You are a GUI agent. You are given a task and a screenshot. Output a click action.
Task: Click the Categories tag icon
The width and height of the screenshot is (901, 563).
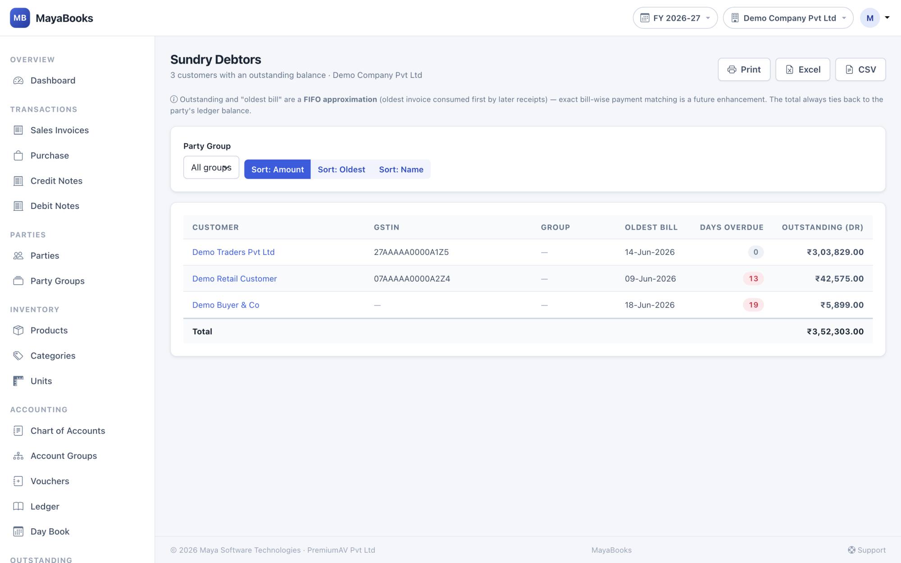tap(18, 355)
